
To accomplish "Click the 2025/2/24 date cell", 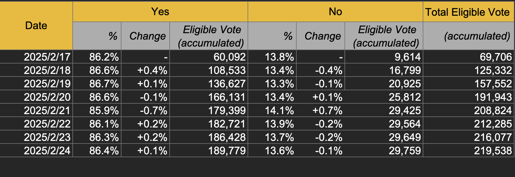I will 36,151.
